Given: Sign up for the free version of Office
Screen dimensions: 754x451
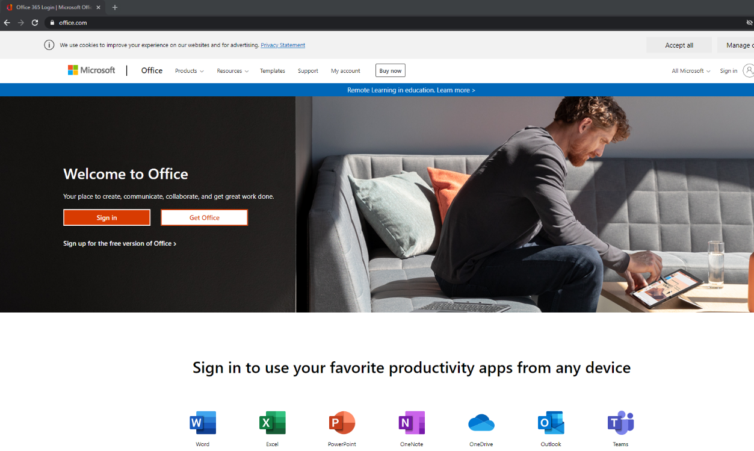Looking at the screenshot, I should 120,243.
